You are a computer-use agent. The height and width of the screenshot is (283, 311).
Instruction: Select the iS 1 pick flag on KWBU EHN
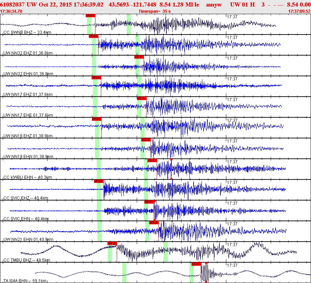[152, 160]
